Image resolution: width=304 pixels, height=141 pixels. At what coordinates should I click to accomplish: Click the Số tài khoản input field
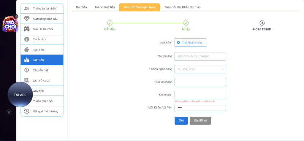point(200,82)
